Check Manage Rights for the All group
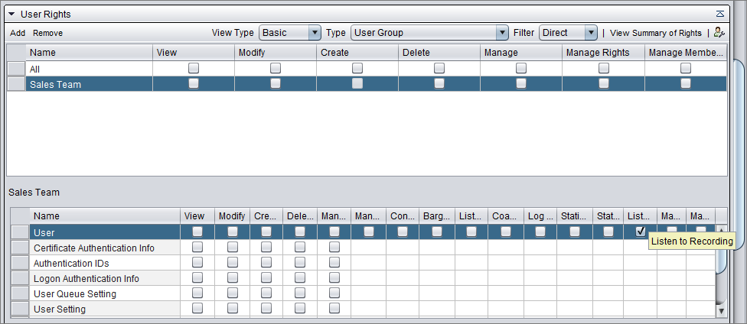This screenshot has width=747, height=324. (603, 68)
